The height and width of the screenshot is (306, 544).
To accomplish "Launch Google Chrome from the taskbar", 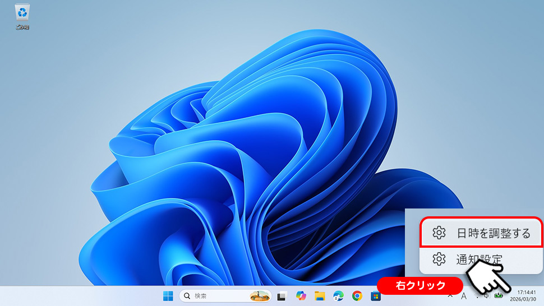I will (357, 296).
